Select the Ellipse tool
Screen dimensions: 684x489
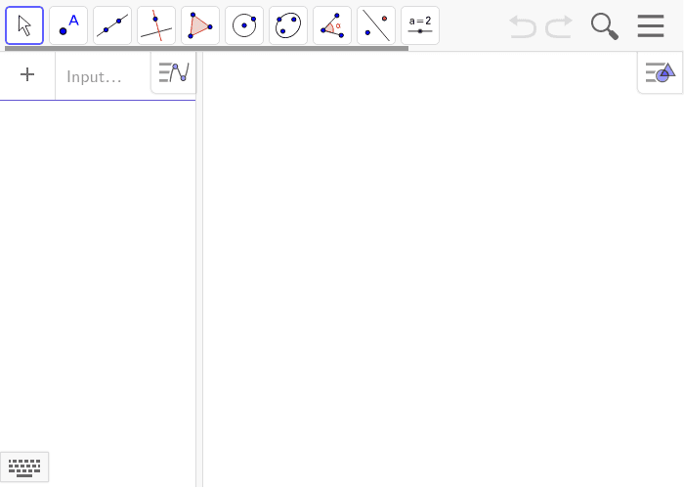pos(288,25)
